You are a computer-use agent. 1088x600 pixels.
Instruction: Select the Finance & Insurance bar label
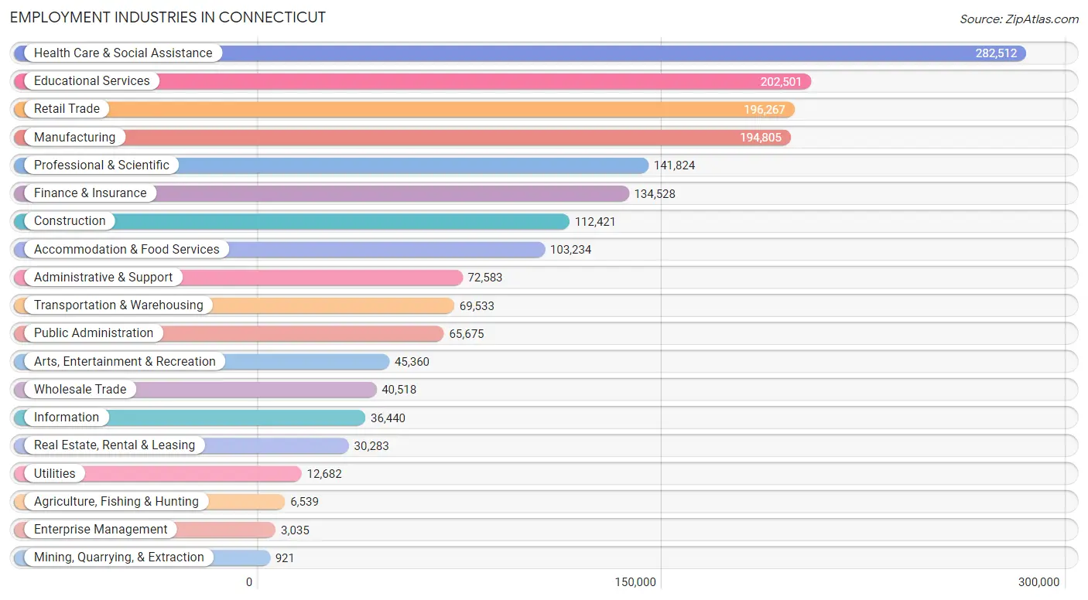pyautogui.click(x=90, y=193)
